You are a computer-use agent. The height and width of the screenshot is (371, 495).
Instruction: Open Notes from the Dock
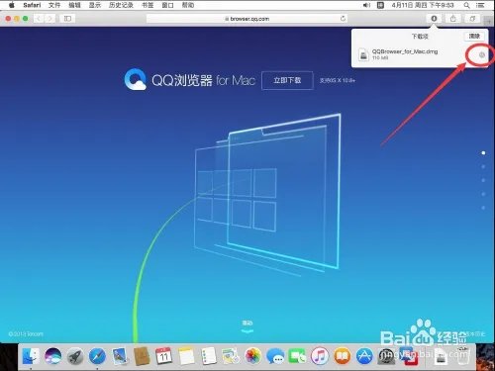pyautogui.click(x=186, y=356)
